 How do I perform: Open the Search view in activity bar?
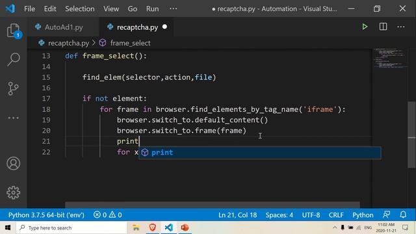(x=13, y=59)
